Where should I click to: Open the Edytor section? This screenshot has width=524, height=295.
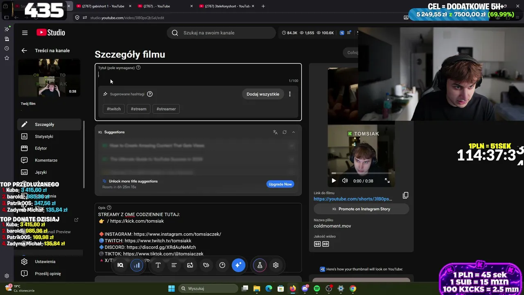pos(50,148)
